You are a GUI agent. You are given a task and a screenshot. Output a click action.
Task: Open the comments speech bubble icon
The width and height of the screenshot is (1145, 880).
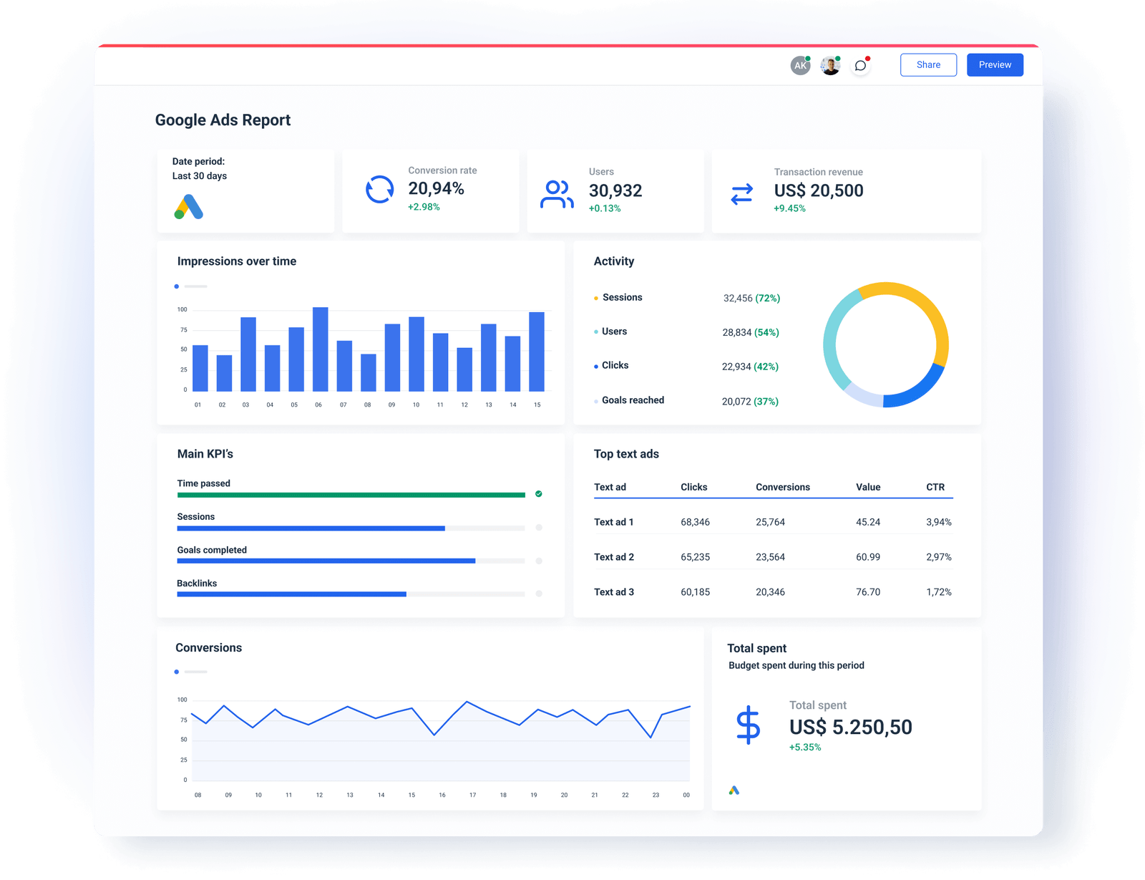(x=860, y=66)
